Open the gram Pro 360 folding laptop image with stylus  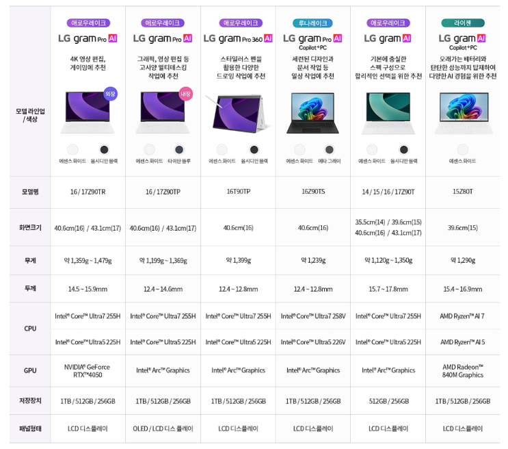click(238, 113)
